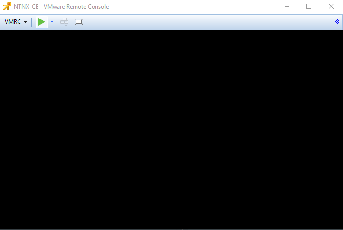The image size is (343, 230).
Task: Click the VMware Remote Console title bar icon
Action: 7,7
